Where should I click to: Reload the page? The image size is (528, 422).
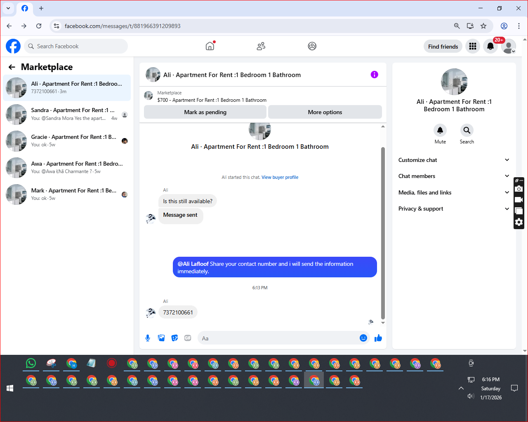39,26
